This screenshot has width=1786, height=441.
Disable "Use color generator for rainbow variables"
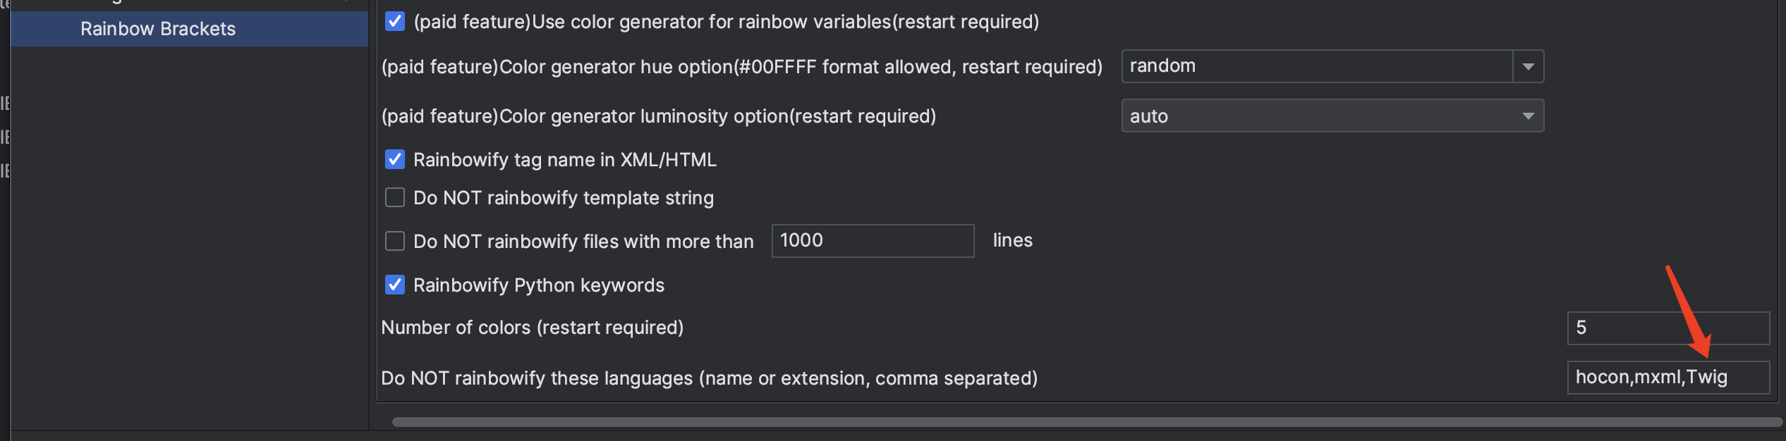[394, 21]
